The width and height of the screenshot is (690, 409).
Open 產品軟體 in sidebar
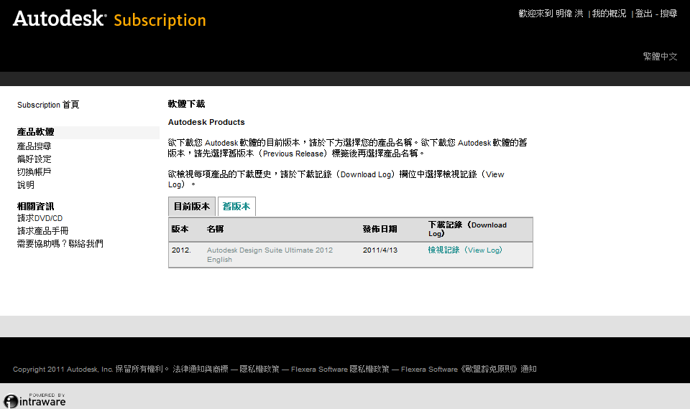tap(36, 132)
